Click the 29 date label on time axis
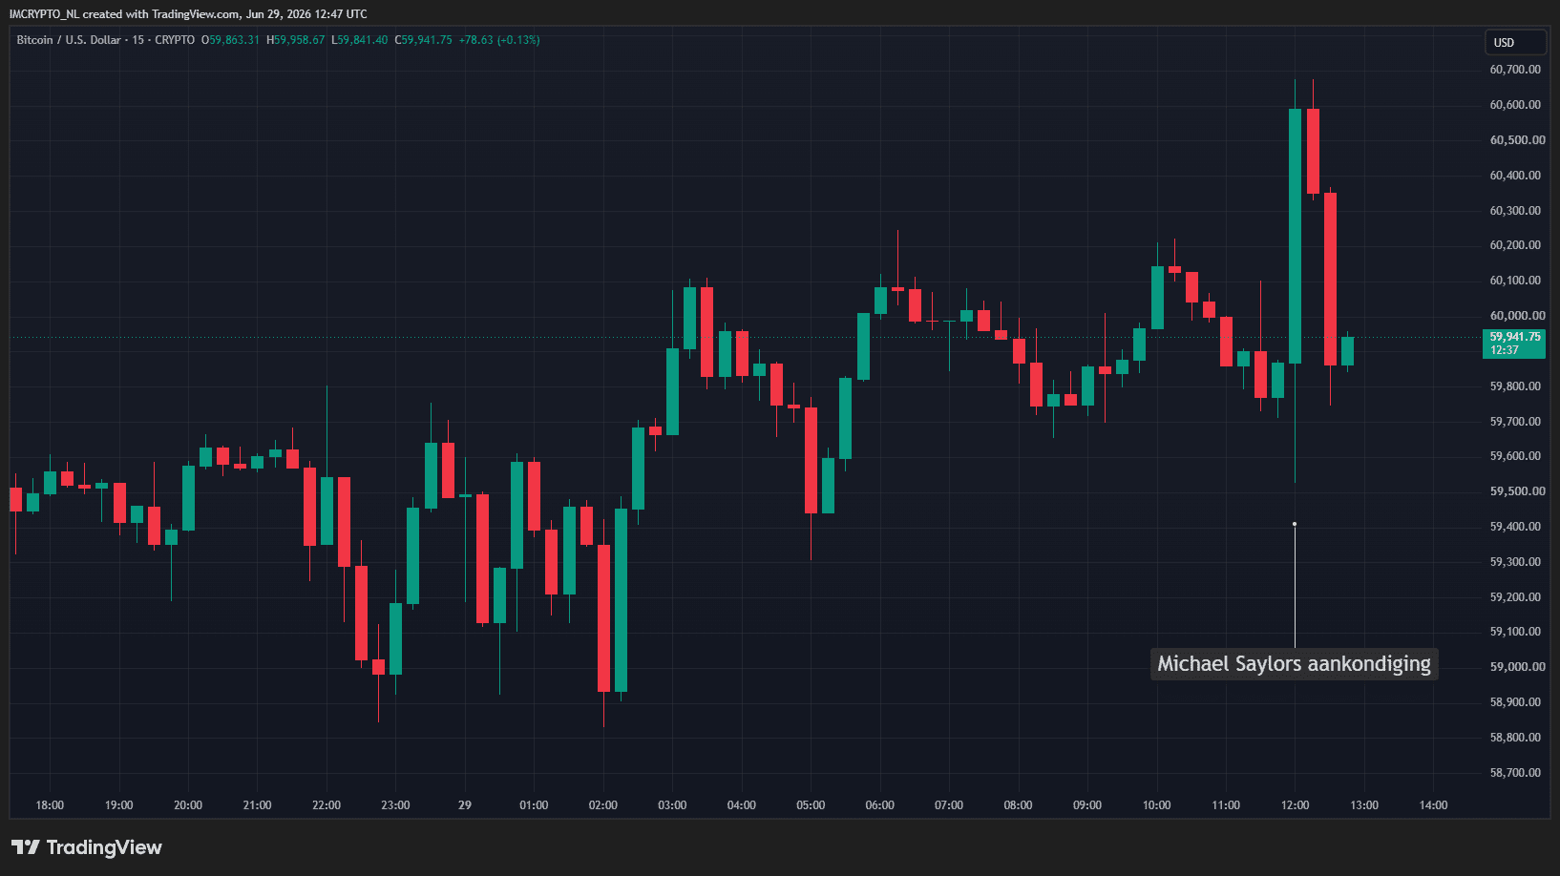 465,805
